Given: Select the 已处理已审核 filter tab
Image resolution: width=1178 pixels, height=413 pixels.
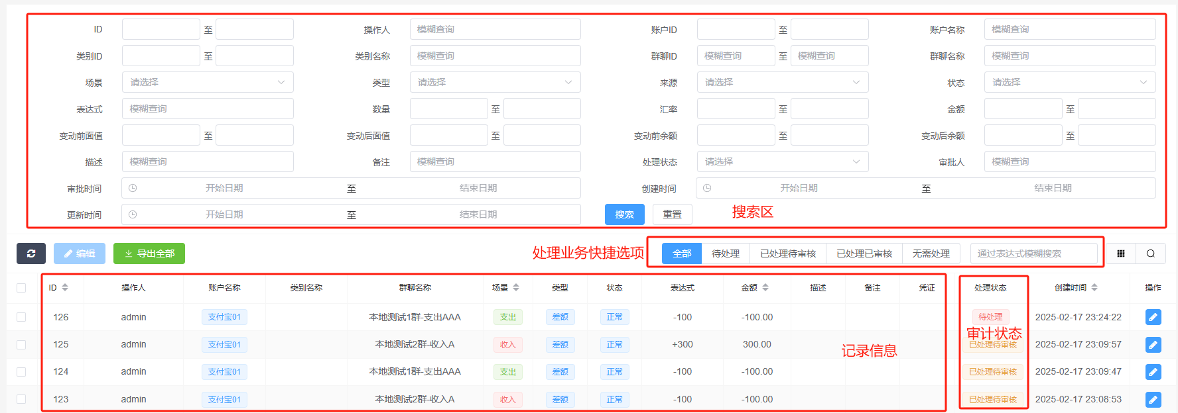Looking at the screenshot, I should [864, 253].
